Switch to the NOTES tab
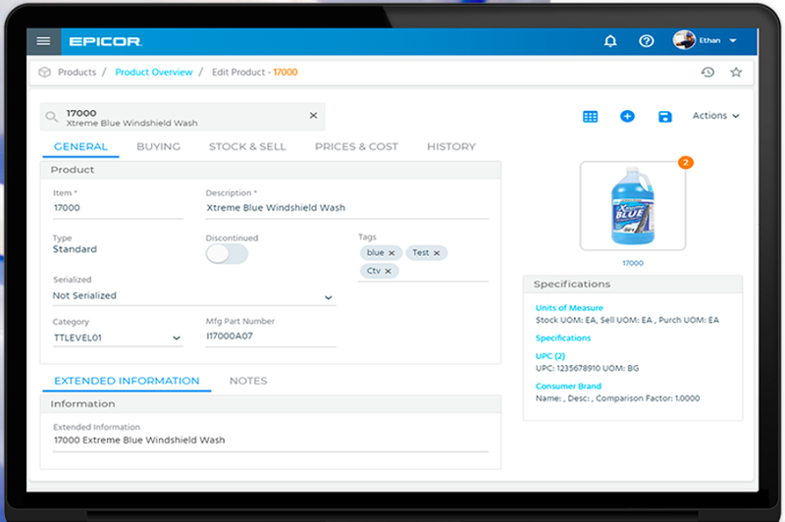Image resolution: width=785 pixels, height=522 pixels. coord(248,381)
